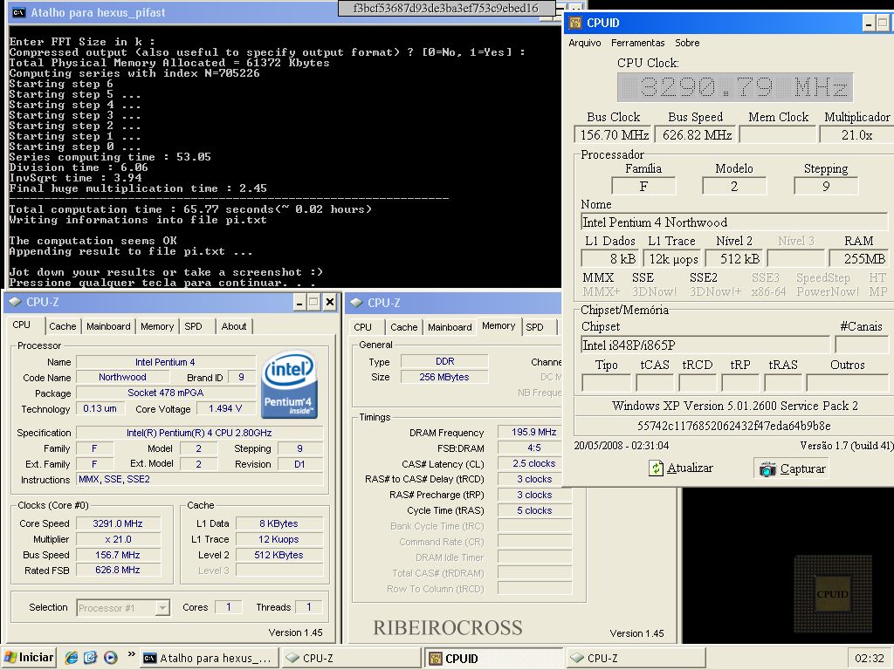This screenshot has height=670, width=894.
Task: Click the Atualizar button in CPUID
Action: (681, 468)
